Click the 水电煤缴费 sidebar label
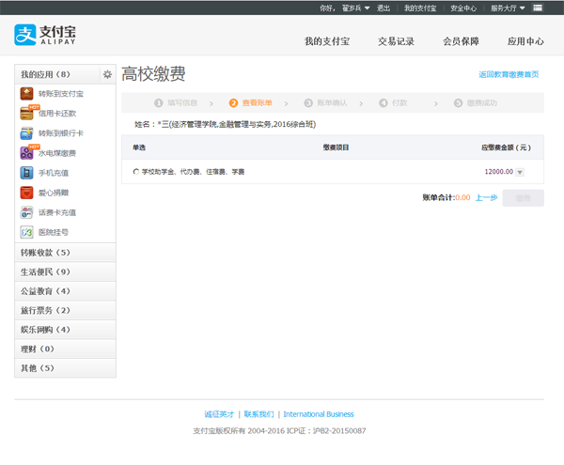 pos(57,153)
